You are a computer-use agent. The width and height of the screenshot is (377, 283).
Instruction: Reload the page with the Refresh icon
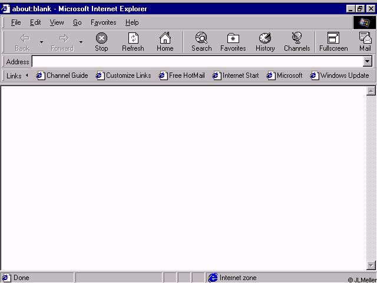click(133, 42)
